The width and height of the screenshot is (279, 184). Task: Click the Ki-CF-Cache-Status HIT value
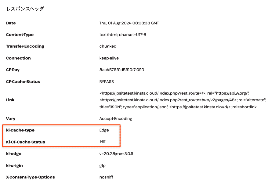(x=103, y=142)
